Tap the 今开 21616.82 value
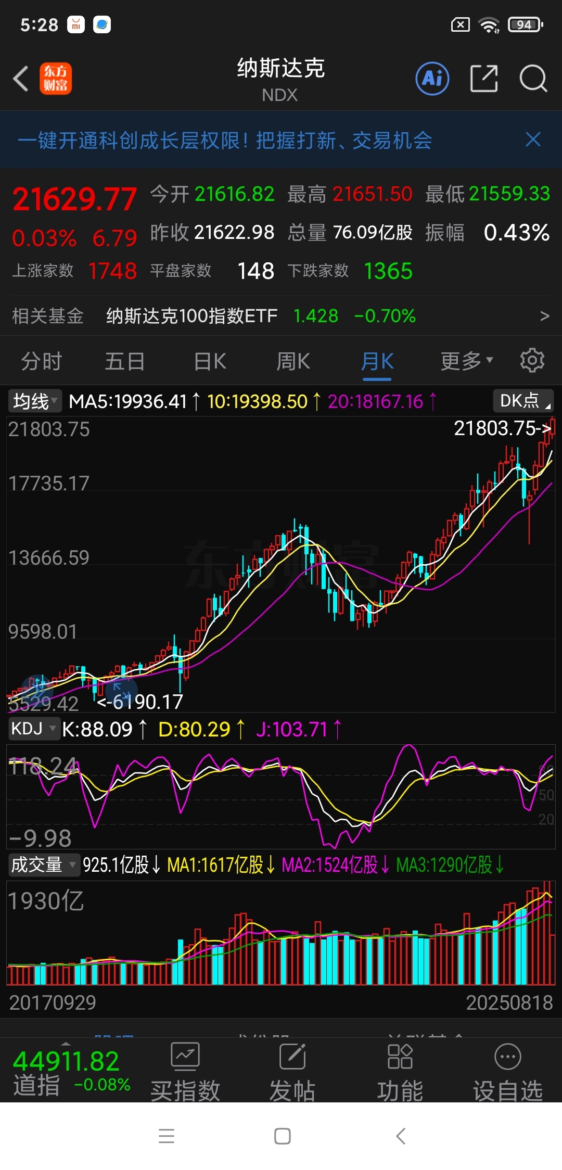 (x=235, y=194)
